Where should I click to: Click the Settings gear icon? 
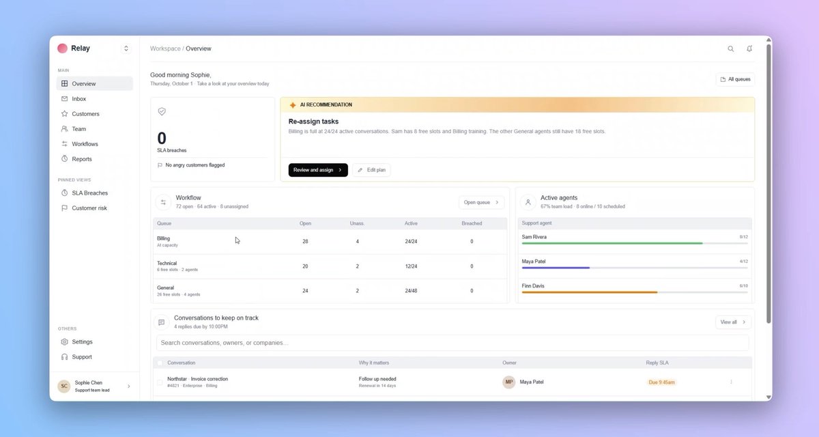click(64, 342)
